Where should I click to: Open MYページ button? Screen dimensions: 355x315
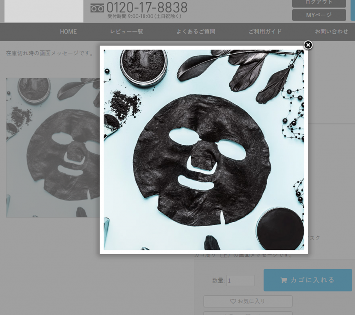click(319, 15)
